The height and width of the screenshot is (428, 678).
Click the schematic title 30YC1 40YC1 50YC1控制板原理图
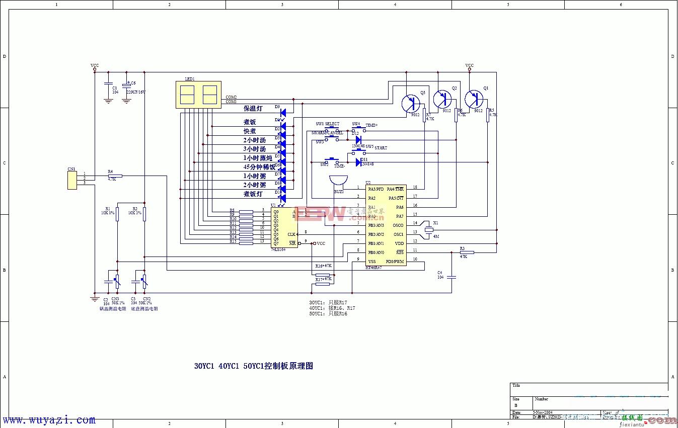coord(254,366)
